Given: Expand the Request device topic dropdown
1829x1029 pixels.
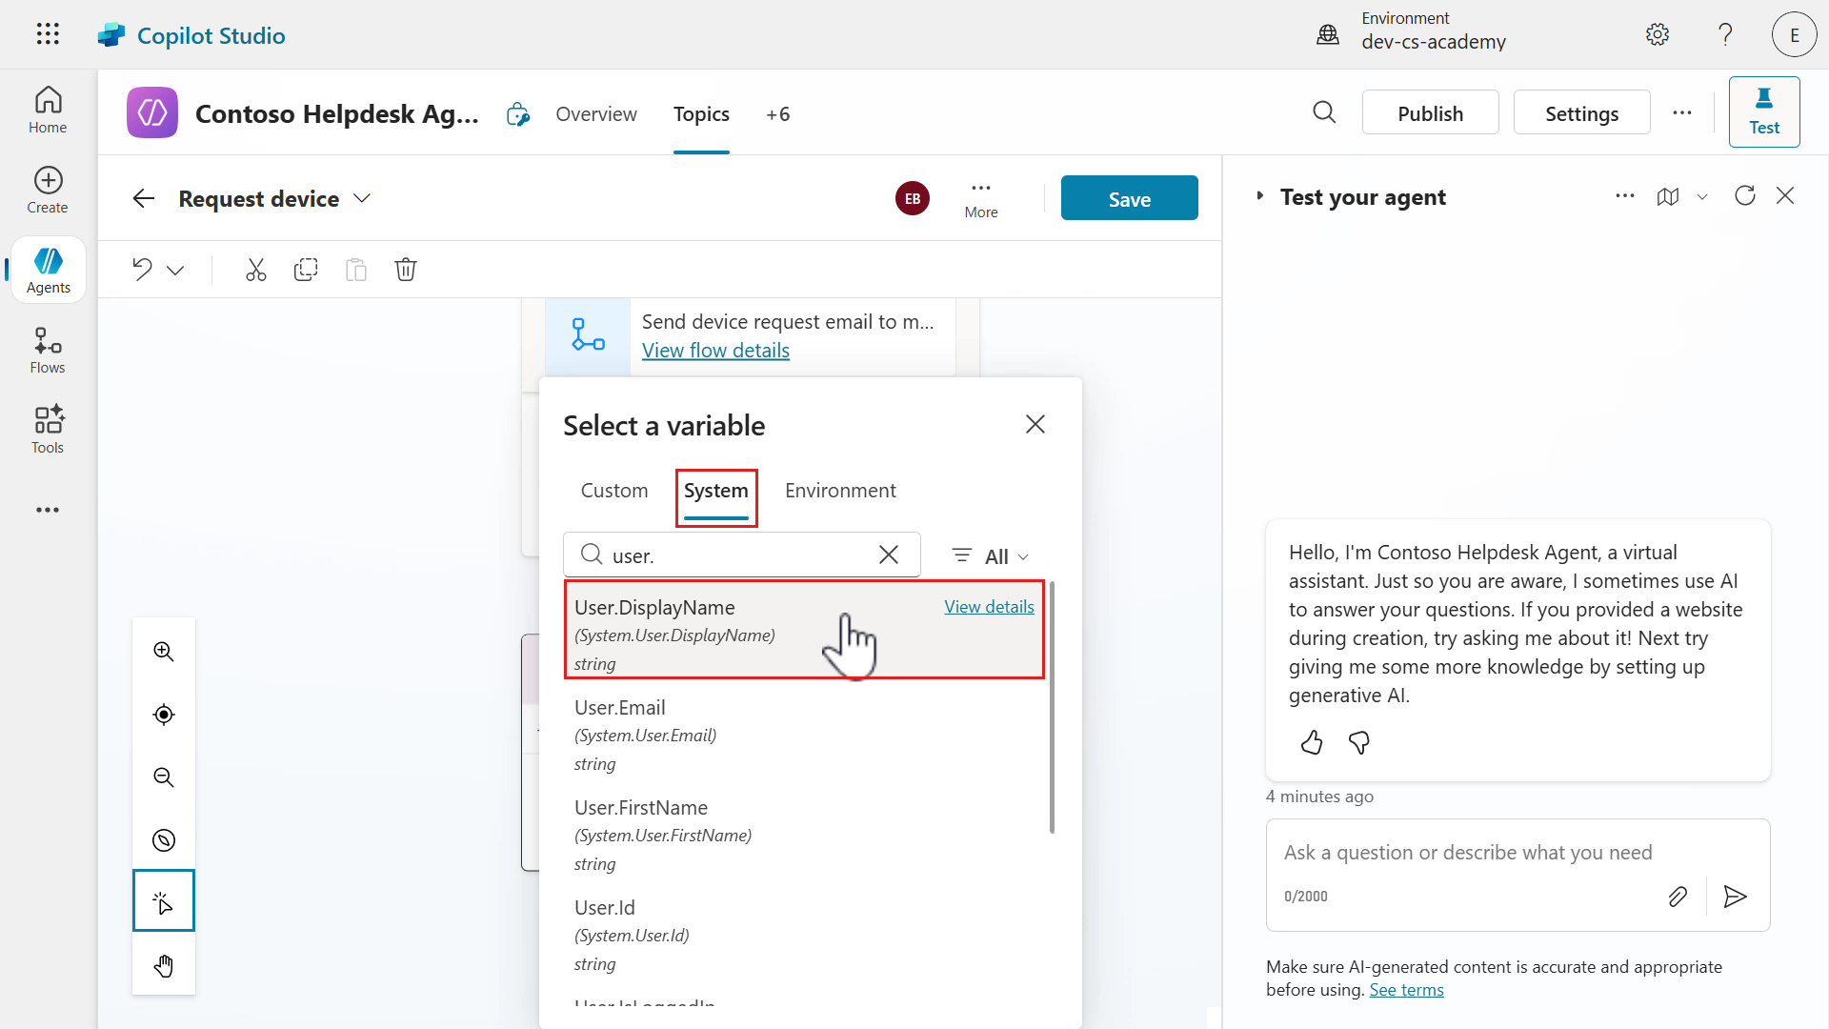Looking at the screenshot, I should coord(362,199).
